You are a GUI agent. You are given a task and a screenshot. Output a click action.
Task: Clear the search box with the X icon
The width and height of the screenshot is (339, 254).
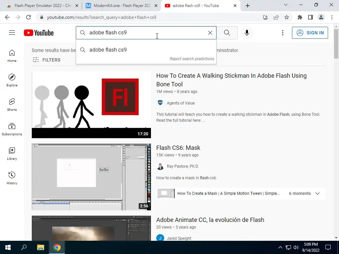point(210,33)
